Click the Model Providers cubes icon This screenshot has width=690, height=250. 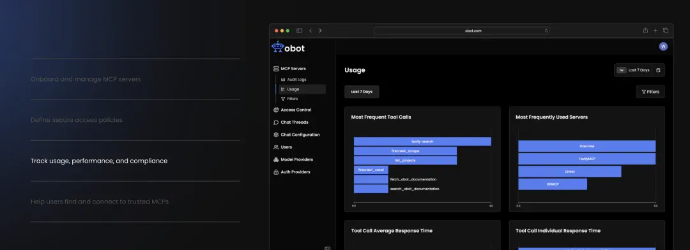pos(276,159)
